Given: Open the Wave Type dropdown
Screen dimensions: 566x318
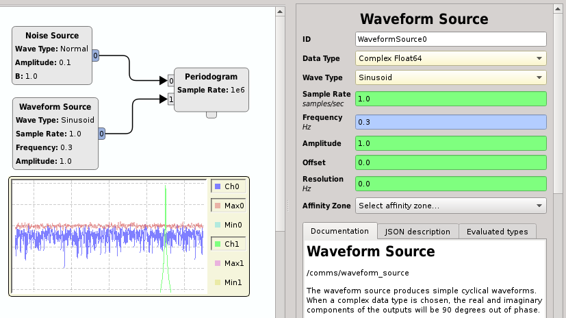Looking at the screenshot, I should pyautogui.click(x=451, y=77).
